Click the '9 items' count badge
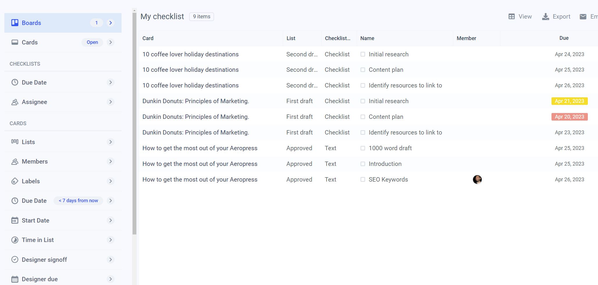Viewport: 598px width, 285px height. [x=201, y=17]
